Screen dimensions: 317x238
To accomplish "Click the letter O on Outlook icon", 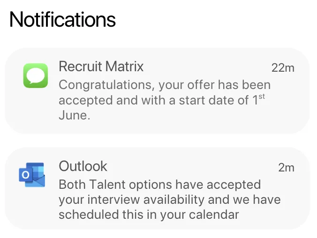I will point(25,175).
